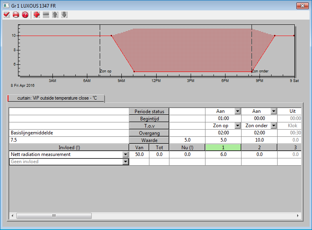
Task: Click the Begintijd 01:00 cell
Action: pyautogui.click(x=223, y=118)
